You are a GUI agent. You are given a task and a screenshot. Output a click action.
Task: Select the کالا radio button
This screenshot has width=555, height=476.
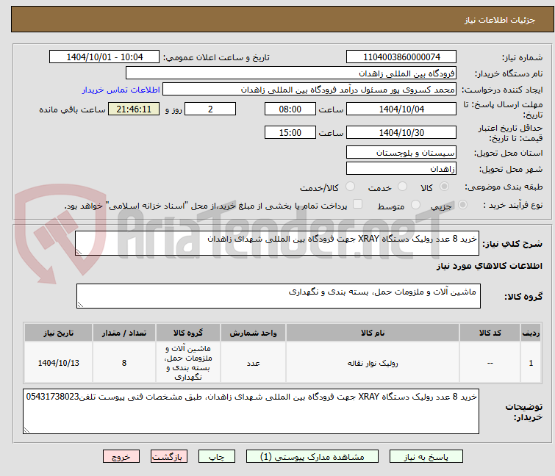click(x=444, y=187)
